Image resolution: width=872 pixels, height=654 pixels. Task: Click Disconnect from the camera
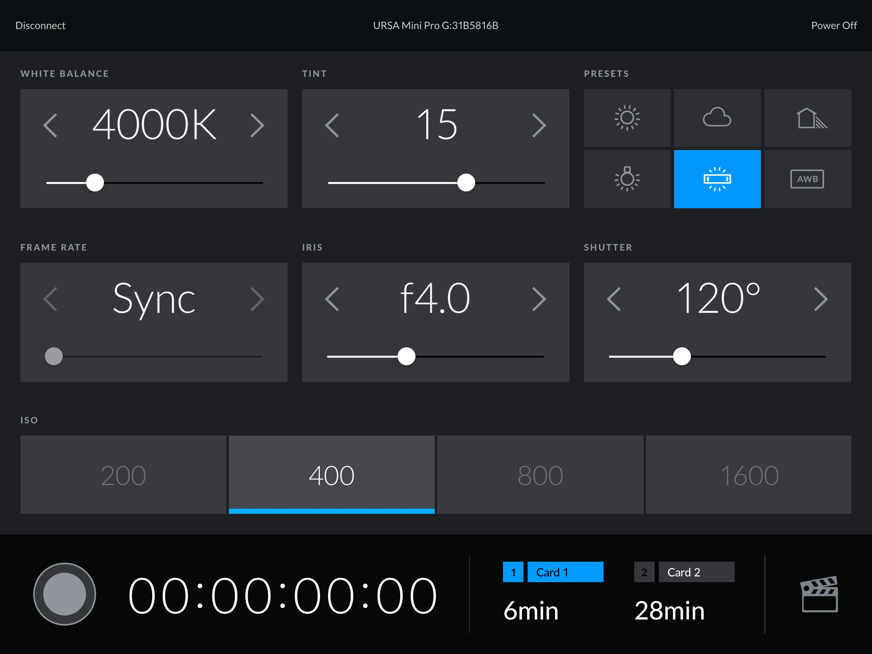pos(40,26)
